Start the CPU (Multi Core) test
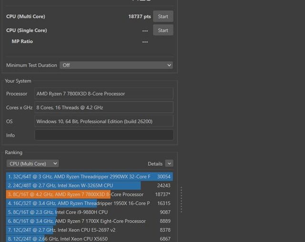305x242 pixels. point(163,16)
